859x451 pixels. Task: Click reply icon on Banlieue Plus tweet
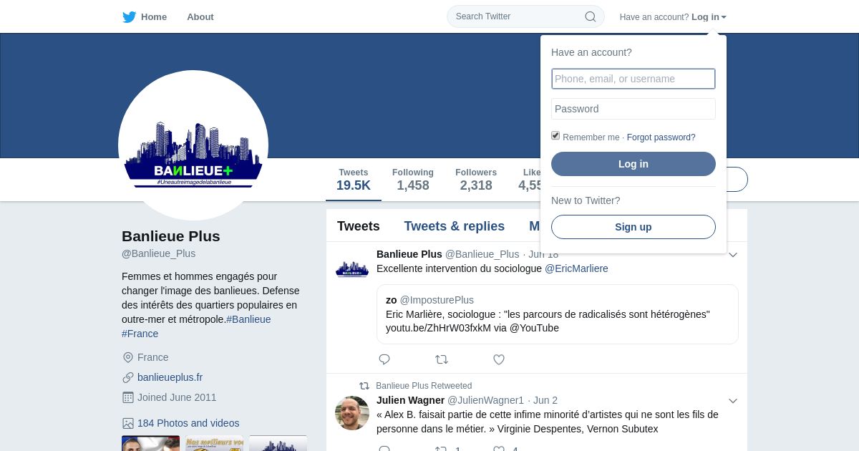pos(384,359)
